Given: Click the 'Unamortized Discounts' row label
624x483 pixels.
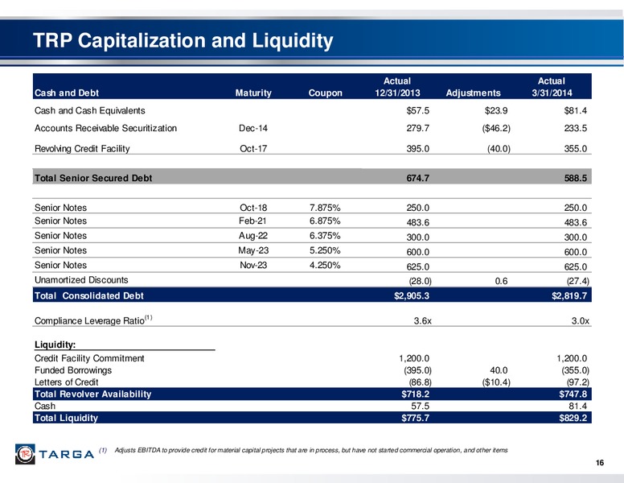Looking at the screenshot, I should (81, 280).
